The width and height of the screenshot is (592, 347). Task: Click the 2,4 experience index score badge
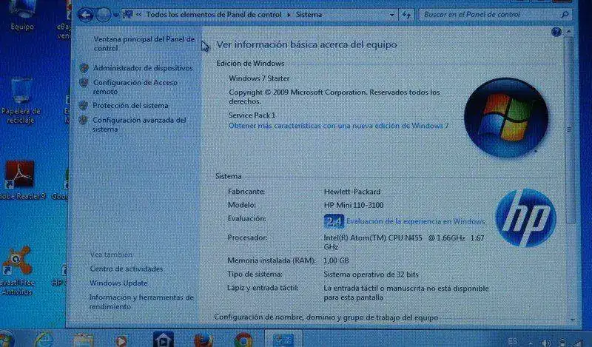click(x=334, y=221)
